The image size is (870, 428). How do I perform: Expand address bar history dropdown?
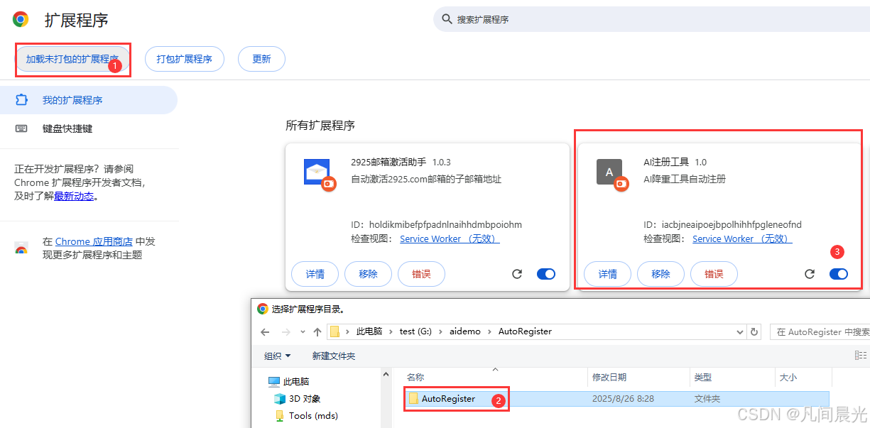click(x=740, y=331)
